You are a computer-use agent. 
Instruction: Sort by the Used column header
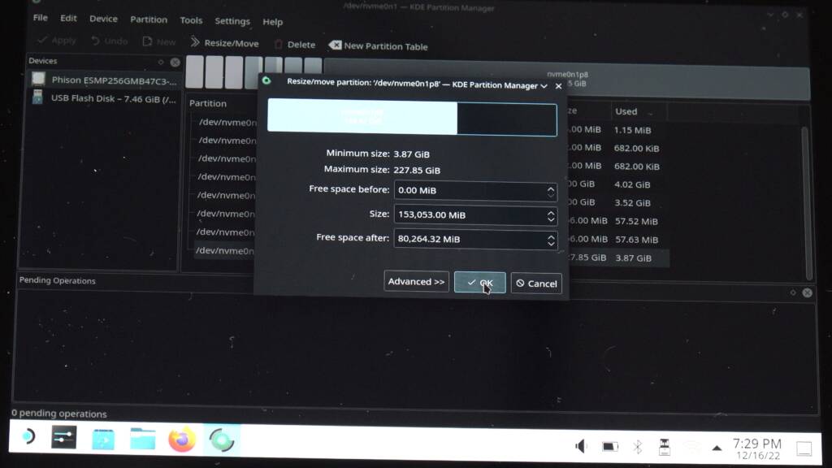click(x=626, y=111)
